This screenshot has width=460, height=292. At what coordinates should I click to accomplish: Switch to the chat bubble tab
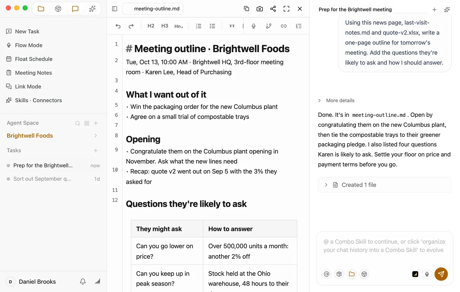(x=75, y=9)
